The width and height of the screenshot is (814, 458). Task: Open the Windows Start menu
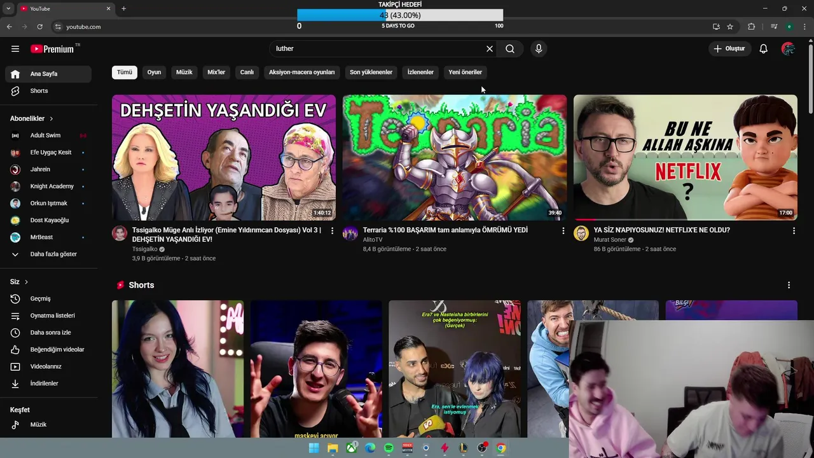[x=314, y=448]
